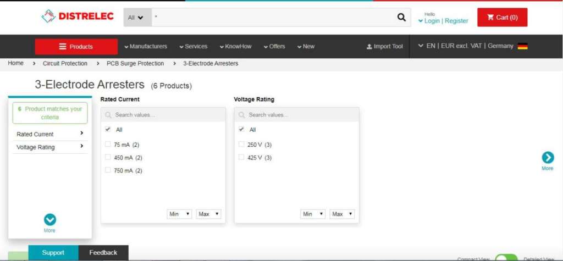Click Voltage Rating search values field
563x261 pixels.
(296, 115)
